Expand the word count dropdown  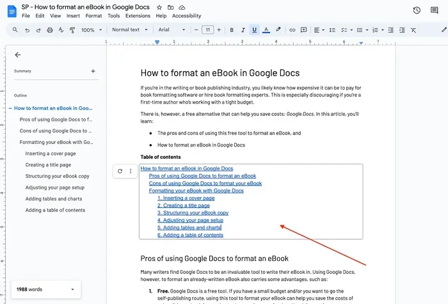point(72,289)
